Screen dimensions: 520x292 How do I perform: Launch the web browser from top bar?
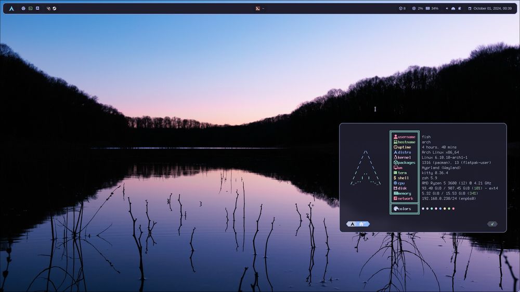[23, 8]
